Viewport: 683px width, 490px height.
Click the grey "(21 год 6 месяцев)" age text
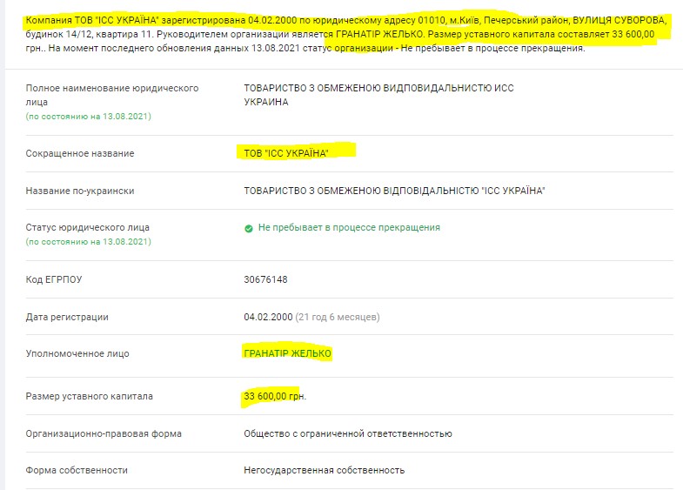[x=338, y=317]
